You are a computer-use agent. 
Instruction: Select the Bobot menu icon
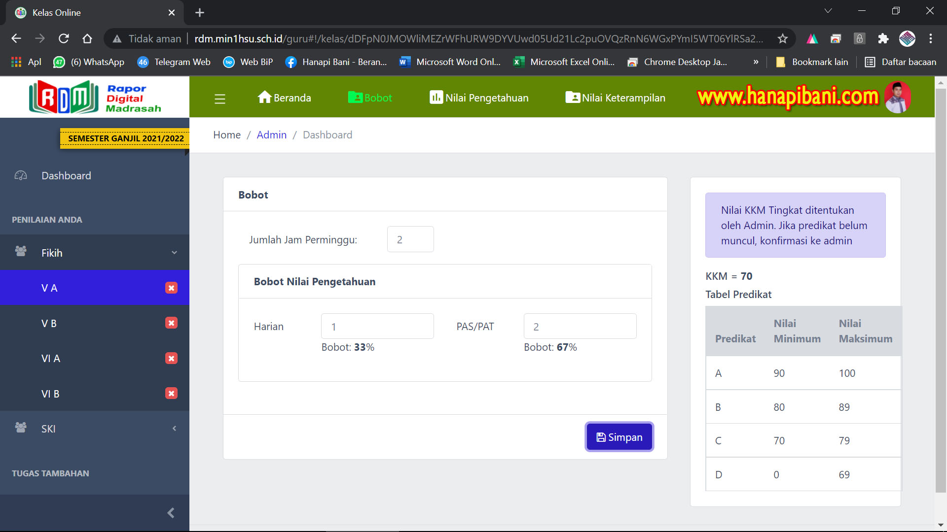pyautogui.click(x=356, y=98)
